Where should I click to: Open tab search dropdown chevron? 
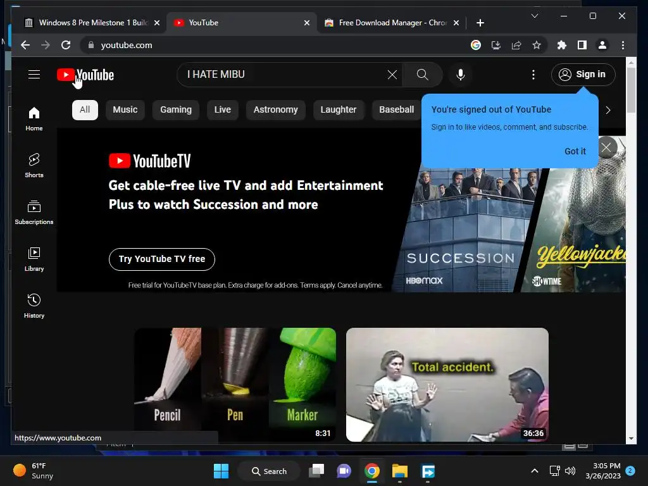534,16
